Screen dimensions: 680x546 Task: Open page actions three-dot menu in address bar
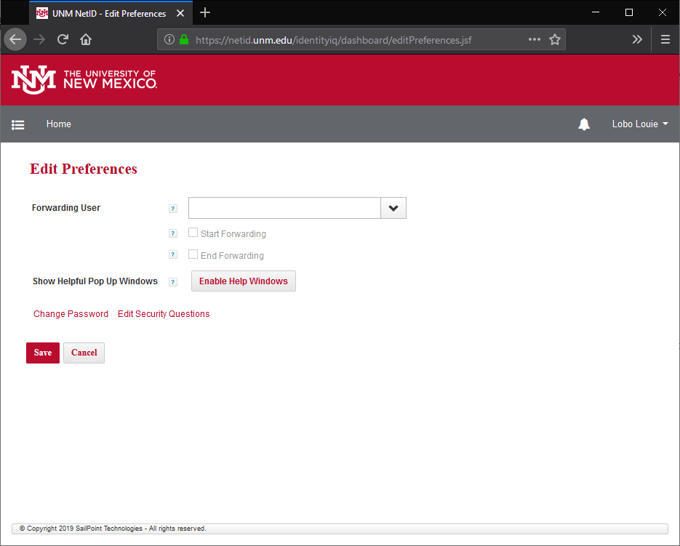coord(535,39)
